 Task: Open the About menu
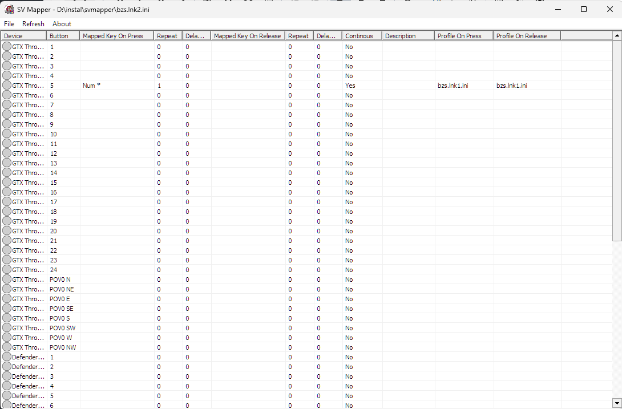pos(62,24)
